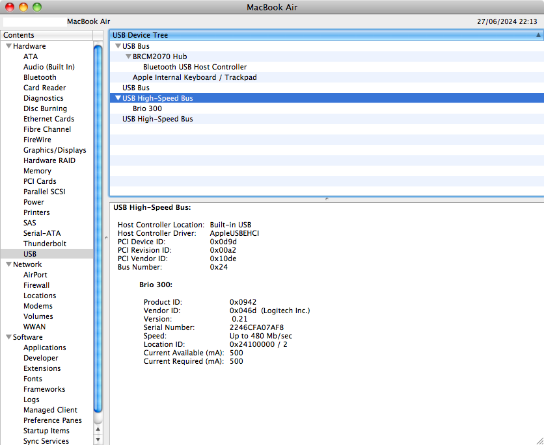This screenshot has height=445, width=544.
Task: Click the date and time 27/06/2024 22:13
Action: 507,21
